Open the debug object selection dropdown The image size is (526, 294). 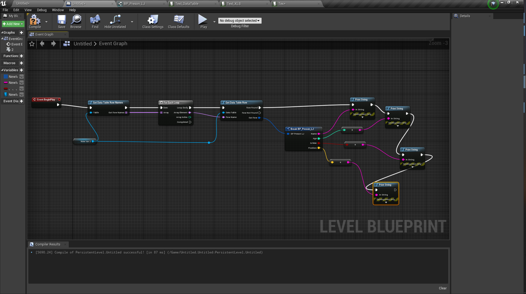(x=240, y=21)
